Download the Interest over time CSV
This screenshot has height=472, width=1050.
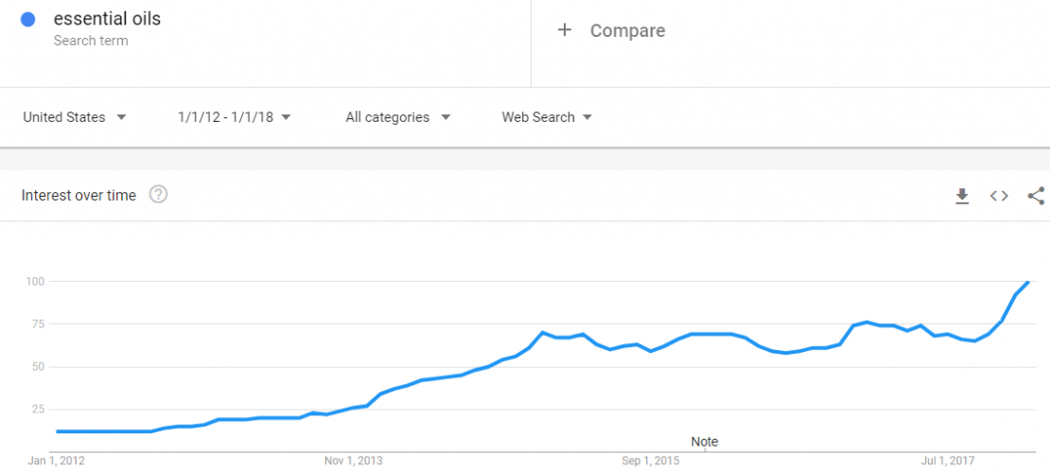[962, 196]
